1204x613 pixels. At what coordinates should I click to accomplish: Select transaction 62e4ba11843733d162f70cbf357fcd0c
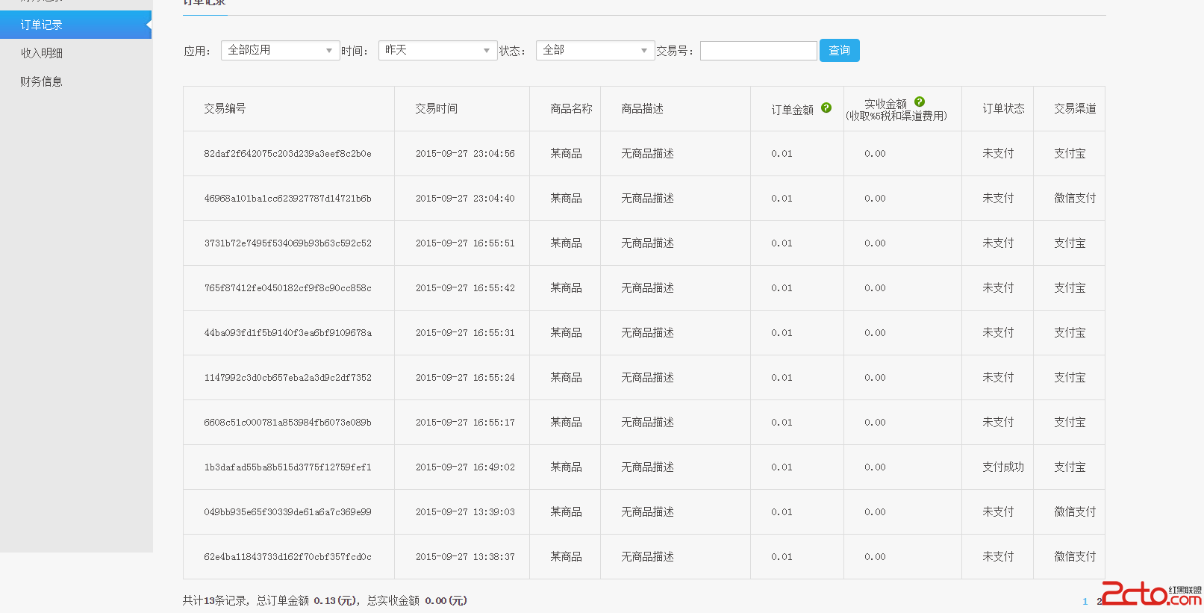pos(287,557)
